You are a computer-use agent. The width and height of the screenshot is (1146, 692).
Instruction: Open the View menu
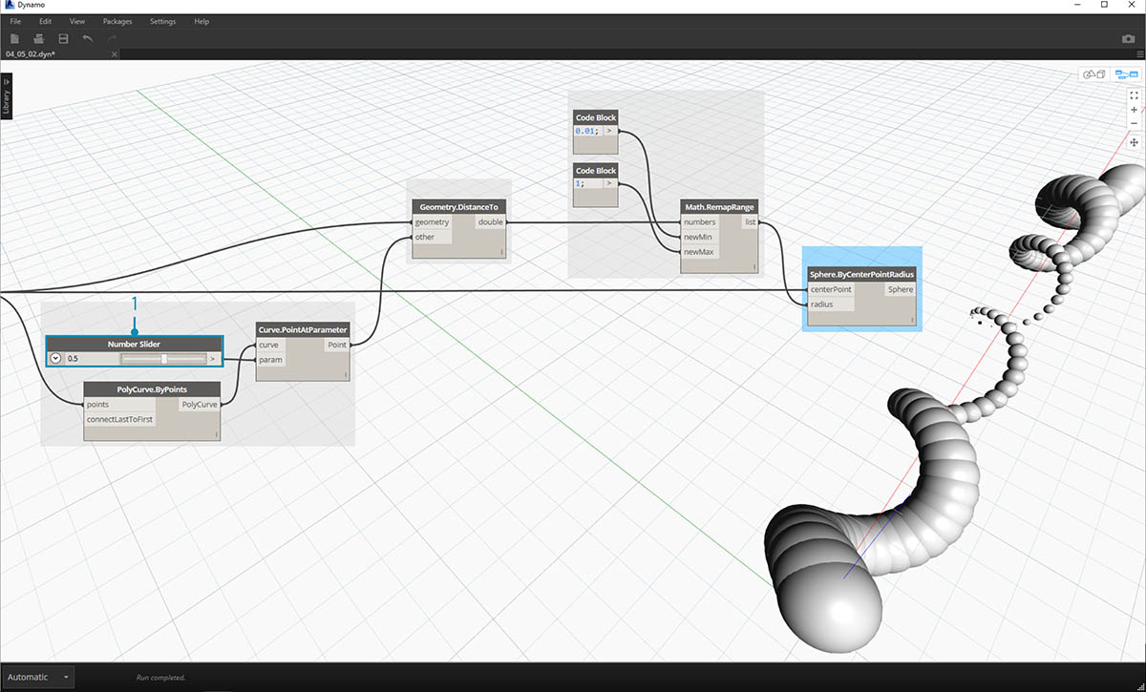77,21
